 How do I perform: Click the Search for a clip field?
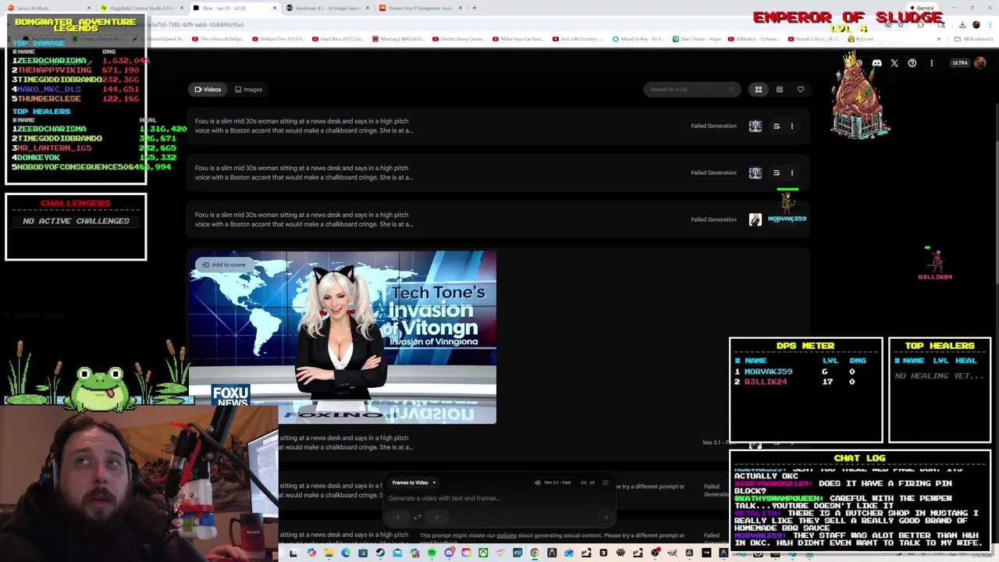click(691, 90)
